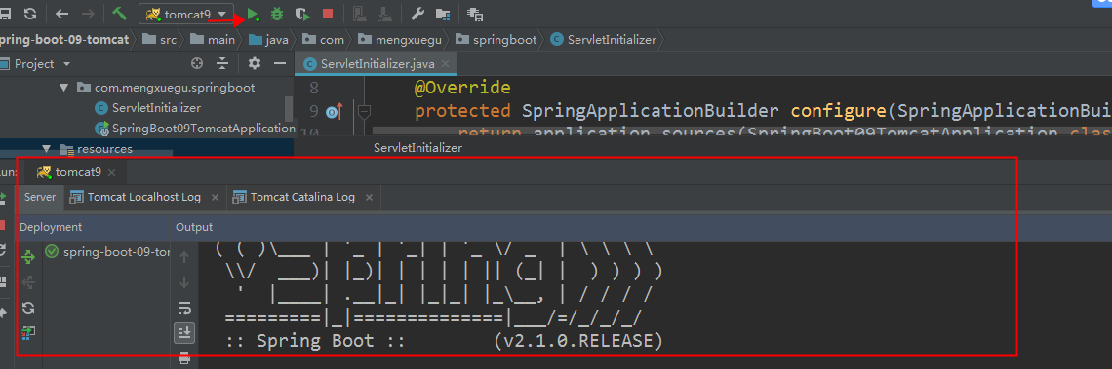Open the Tomcat Catalina Log tab
This screenshot has height=369, width=1112.
point(302,197)
